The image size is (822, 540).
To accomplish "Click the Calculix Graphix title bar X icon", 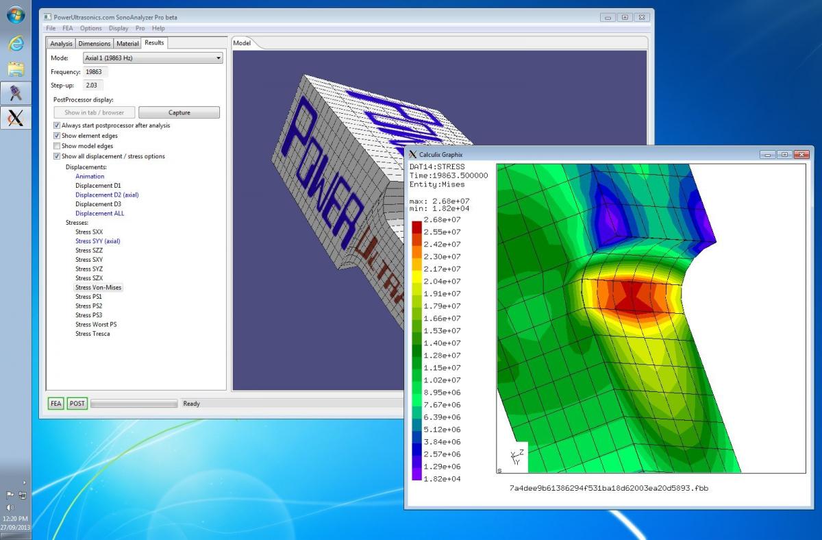I will [412, 154].
